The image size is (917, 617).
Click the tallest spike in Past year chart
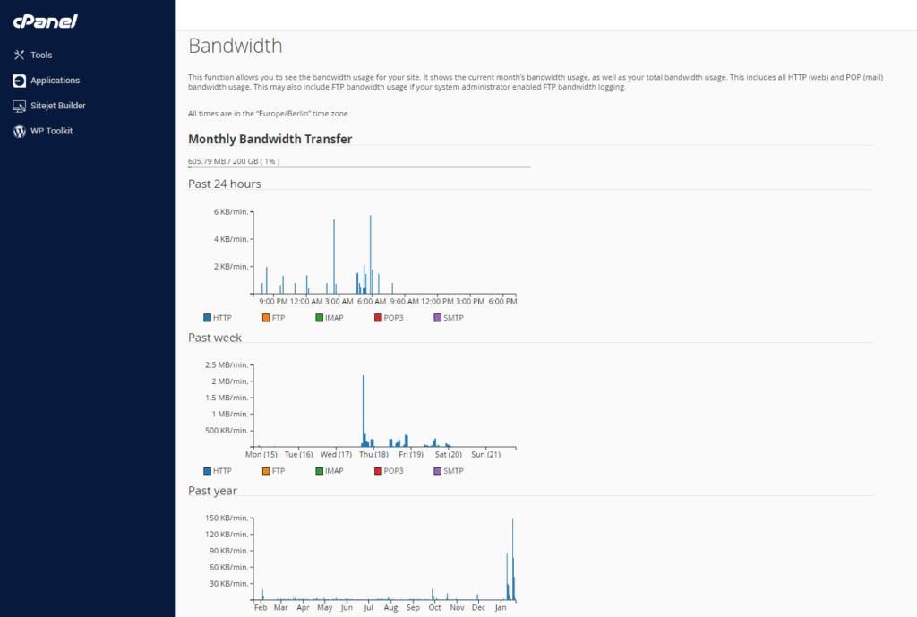[513, 559]
